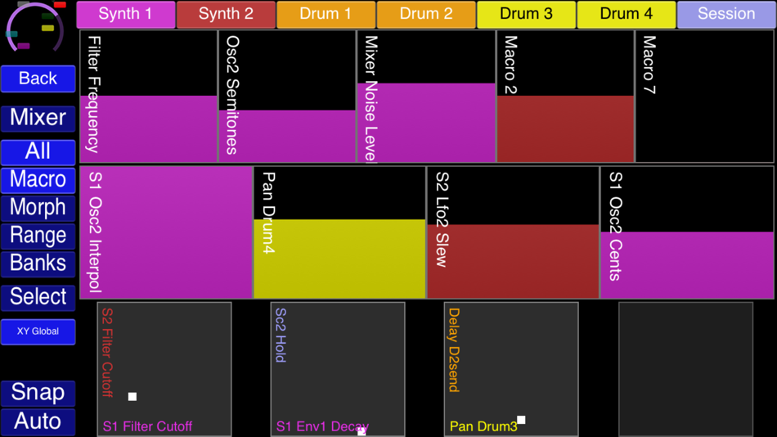Set the S1 Osc2 Cents fader
777x437 pixels.
coord(687,232)
